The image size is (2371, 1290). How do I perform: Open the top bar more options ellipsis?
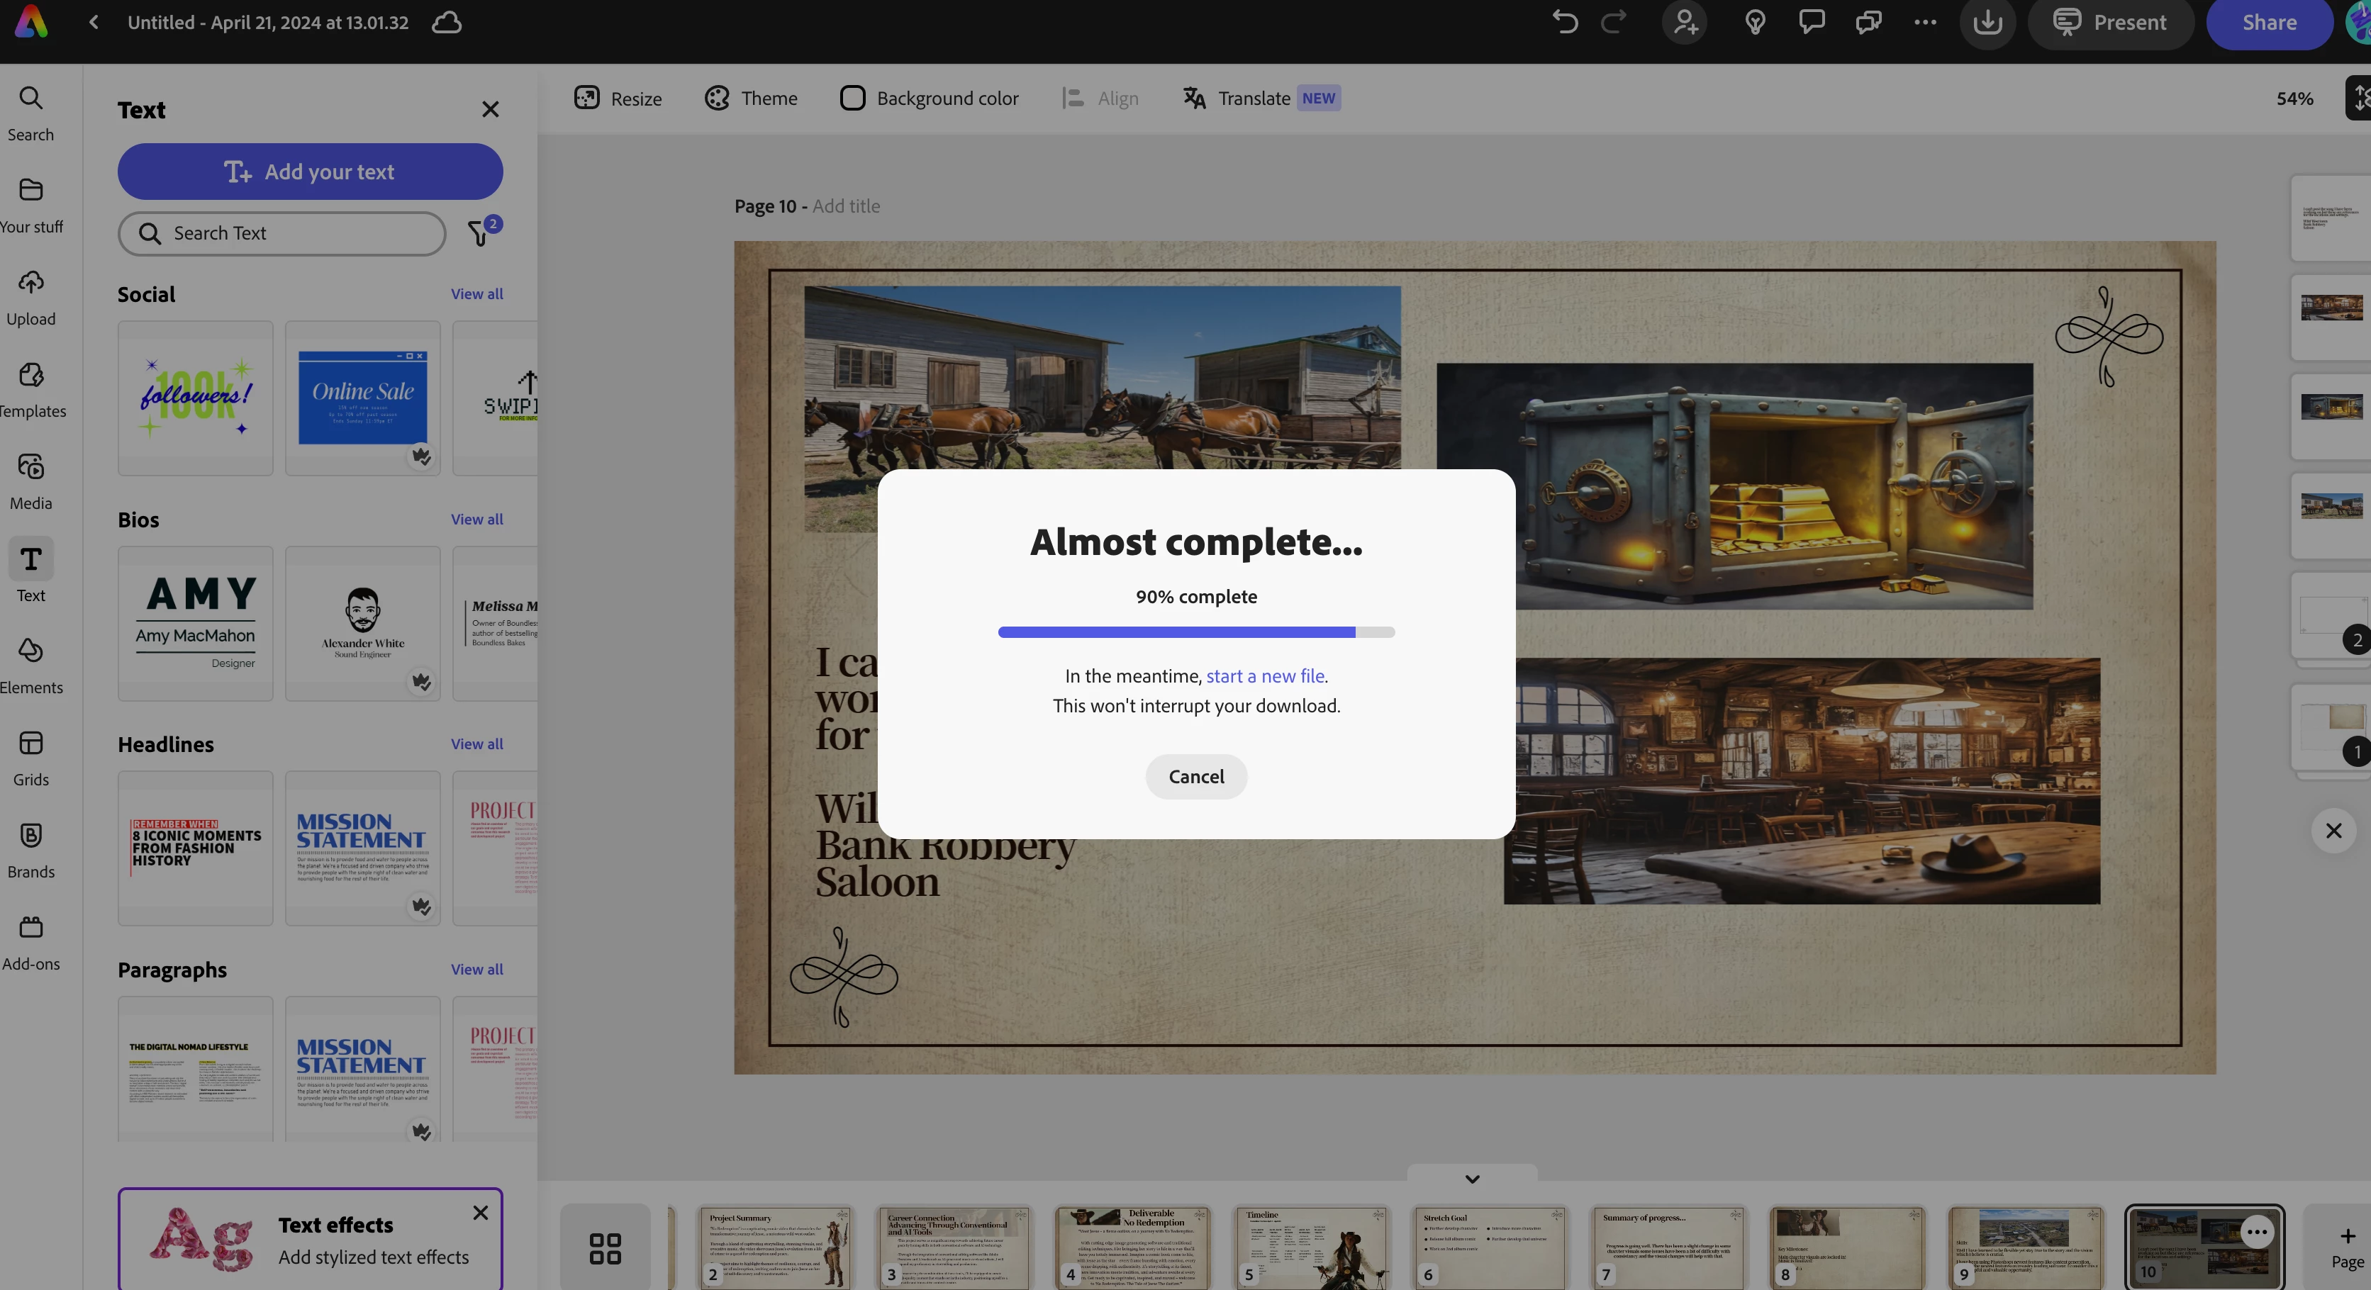[1924, 22]
